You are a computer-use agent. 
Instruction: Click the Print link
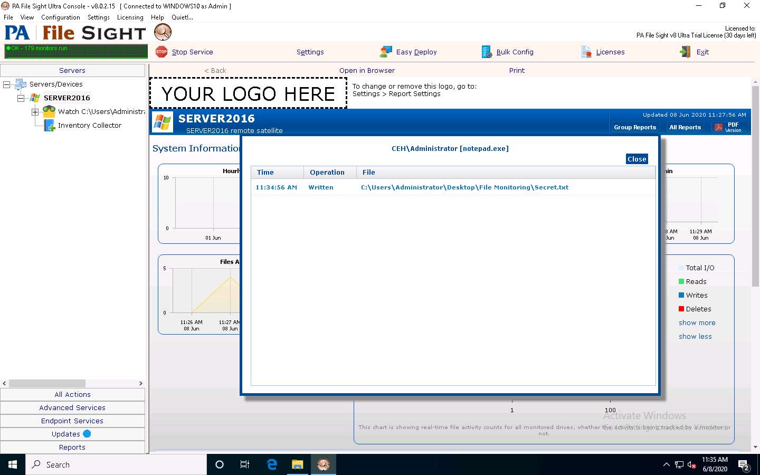tap(517, 70)
